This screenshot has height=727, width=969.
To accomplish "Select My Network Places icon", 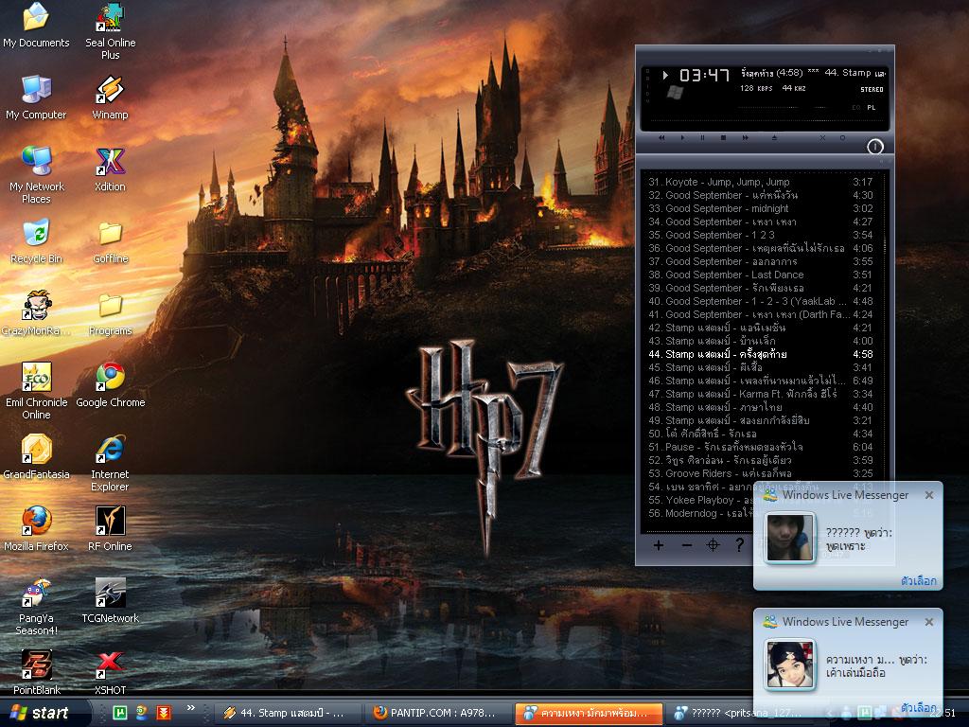I will (x=36, y=175).
